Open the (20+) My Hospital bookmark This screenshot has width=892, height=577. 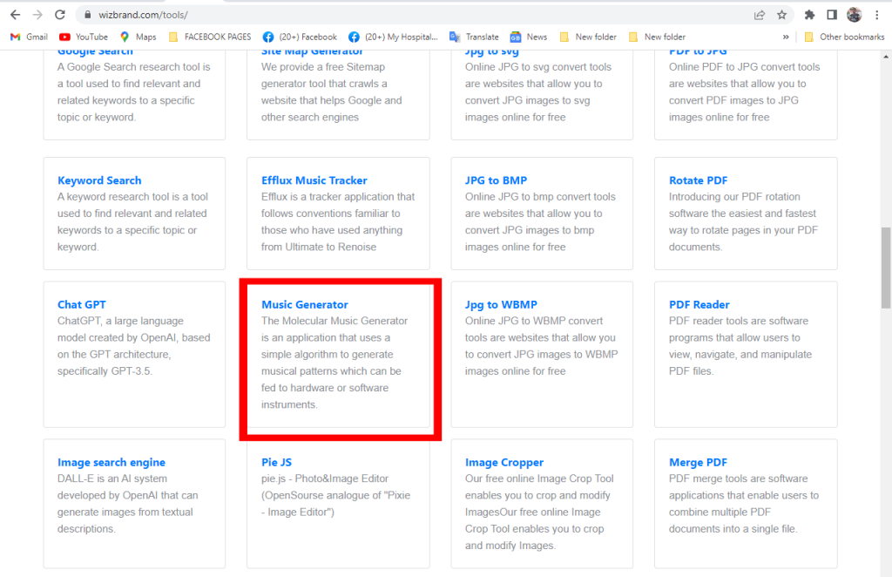(393, 37)
